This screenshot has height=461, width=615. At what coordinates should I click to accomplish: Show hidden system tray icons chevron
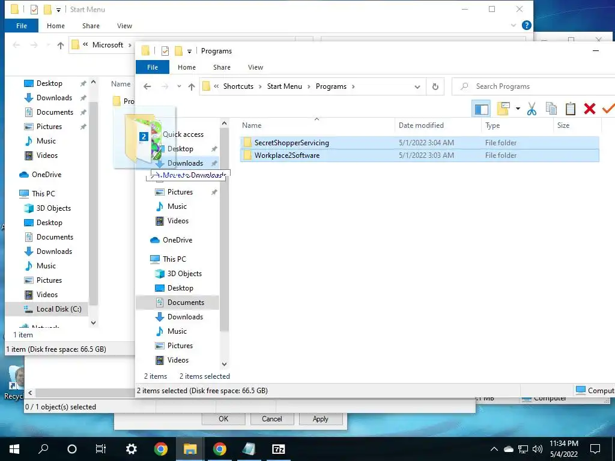pyautogui.click(x=494, y=449)
